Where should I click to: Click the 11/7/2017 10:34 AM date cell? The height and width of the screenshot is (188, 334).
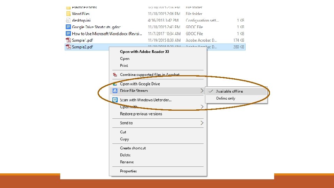[x=164, y=33]
